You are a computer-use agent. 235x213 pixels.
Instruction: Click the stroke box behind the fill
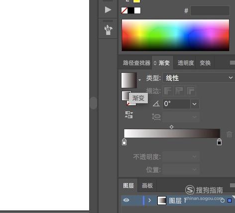131,104
